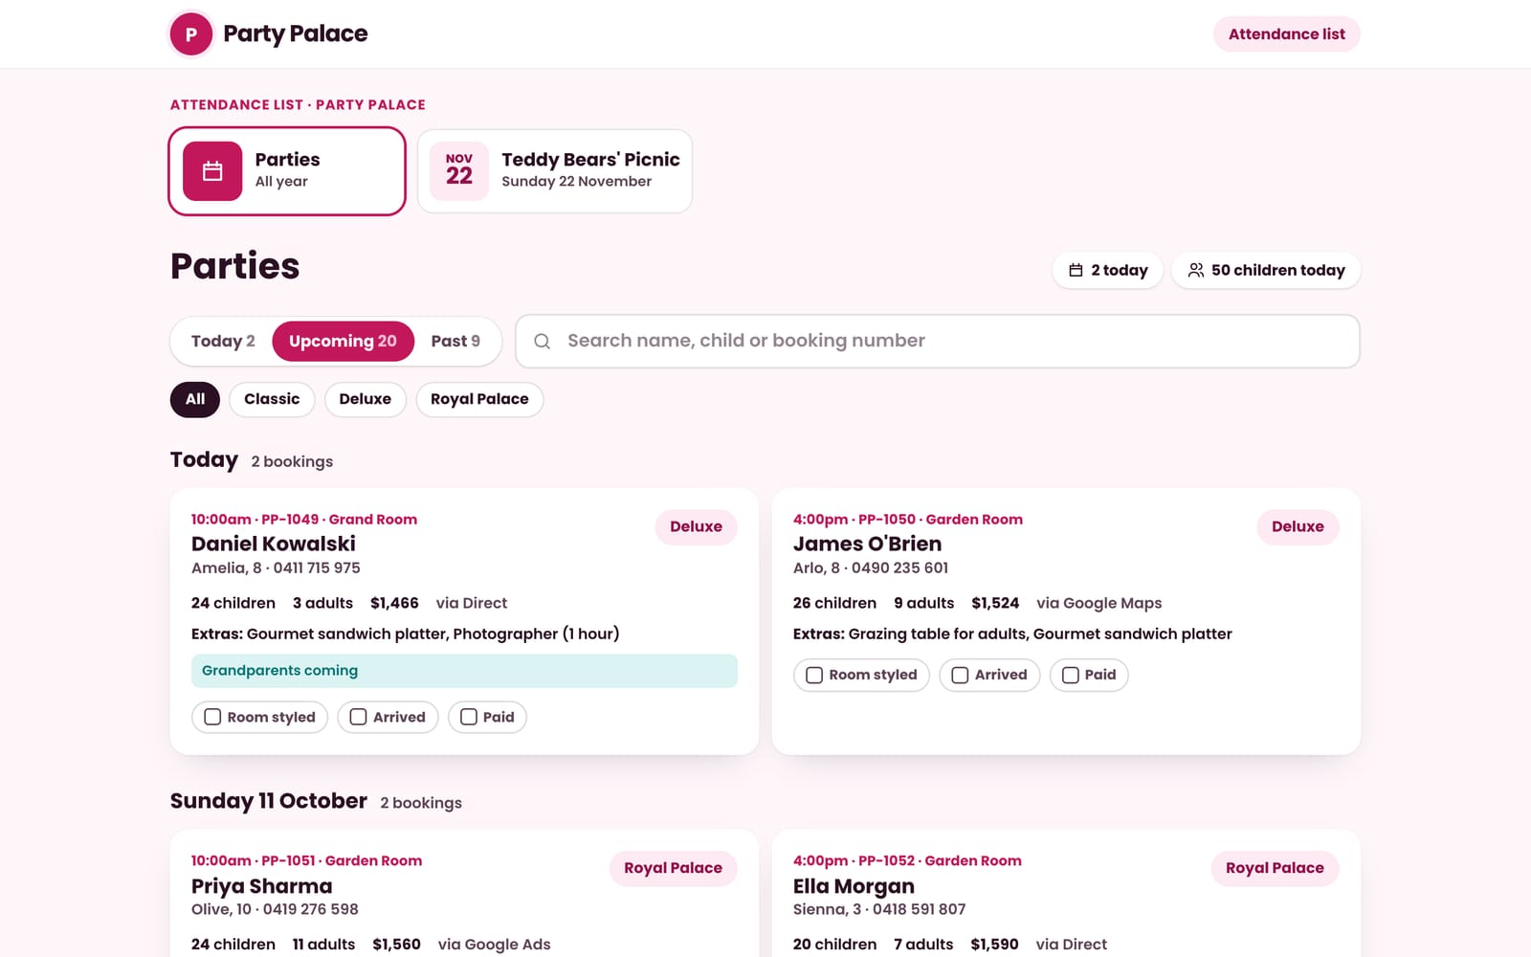This screenshot has height=957, width=1531.
Task: Click the Grandparents coming note
Action: [x=464, y=671]
